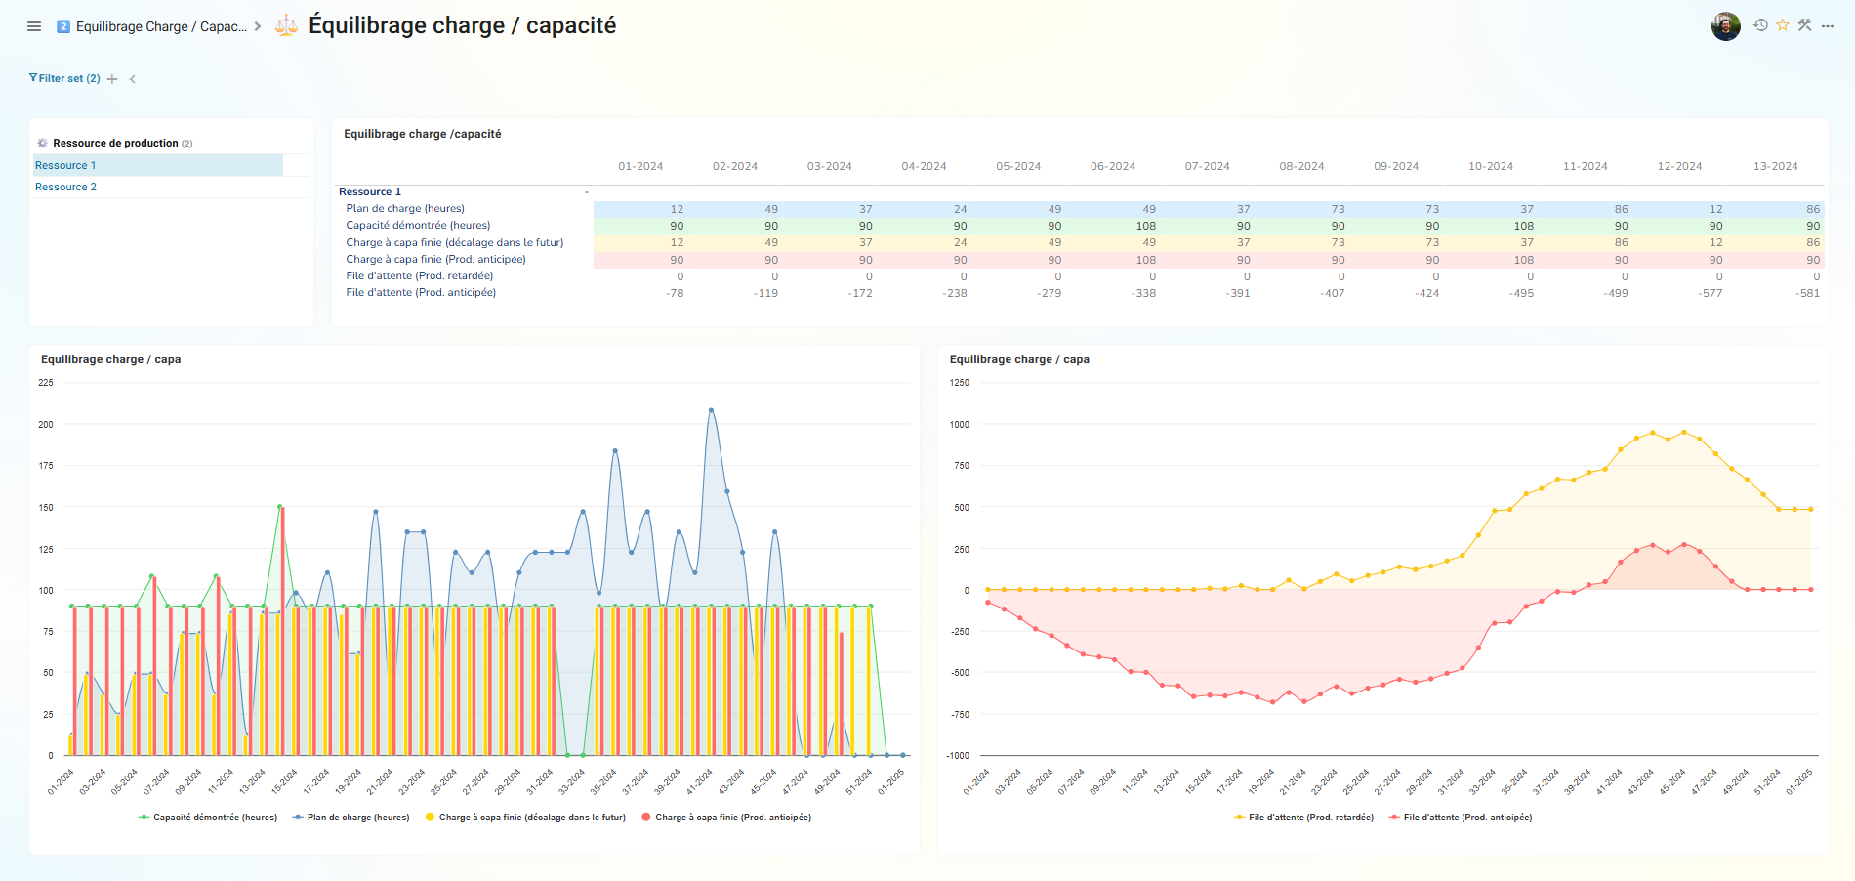Toggle Capacité démontrée (heures) legend series
Viewport: 1855px width, 881px height.
pyautogui.click(x=208, y=818)
